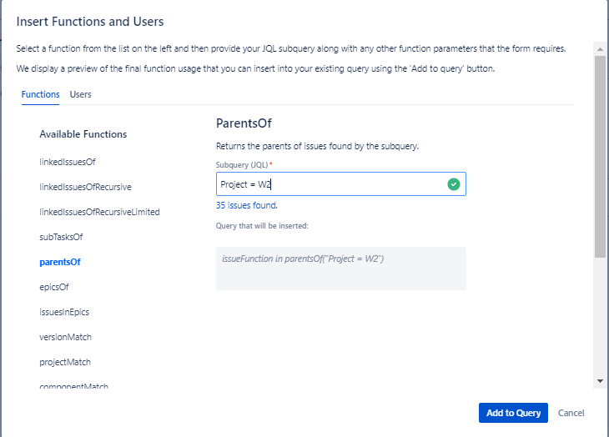609x437 pixels.
Task: Select linkedIssuesOfRecursive from the function list
Action: [85, 187]
